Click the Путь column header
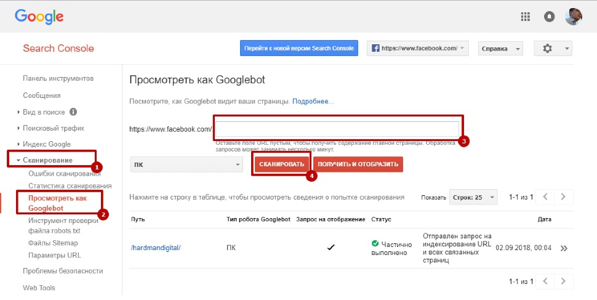Image resolution: width=597 pixels, height=300 pixels. (138, 219)
